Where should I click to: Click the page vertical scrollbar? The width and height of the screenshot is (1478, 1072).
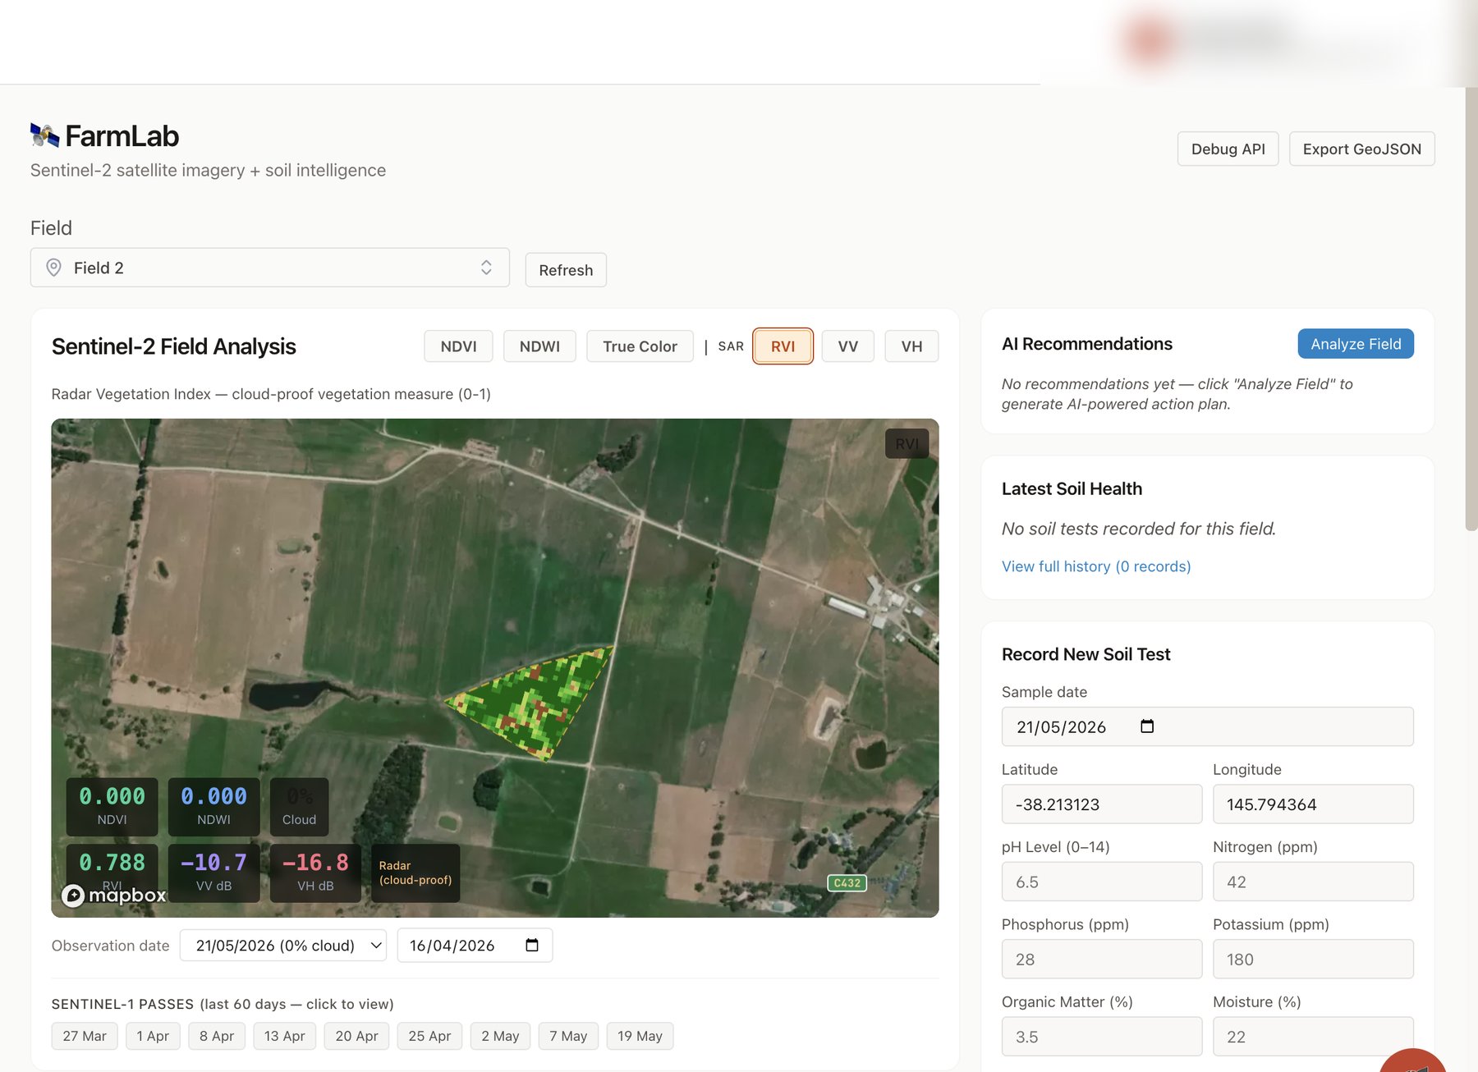[1471, 308]
